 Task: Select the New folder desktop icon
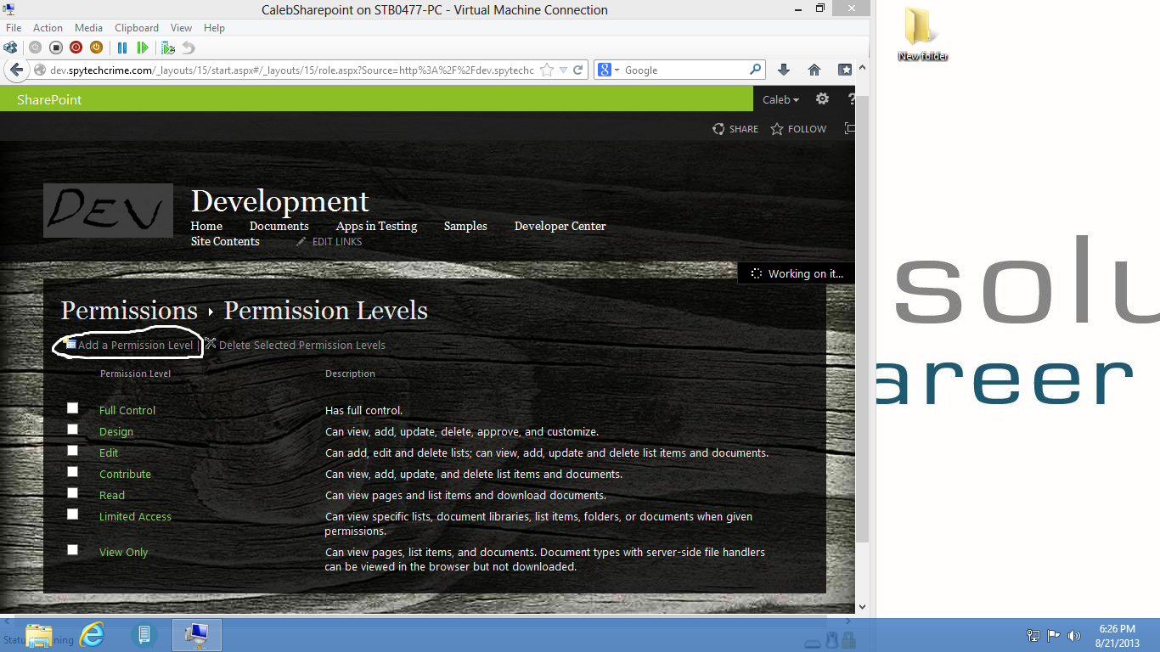922,35
